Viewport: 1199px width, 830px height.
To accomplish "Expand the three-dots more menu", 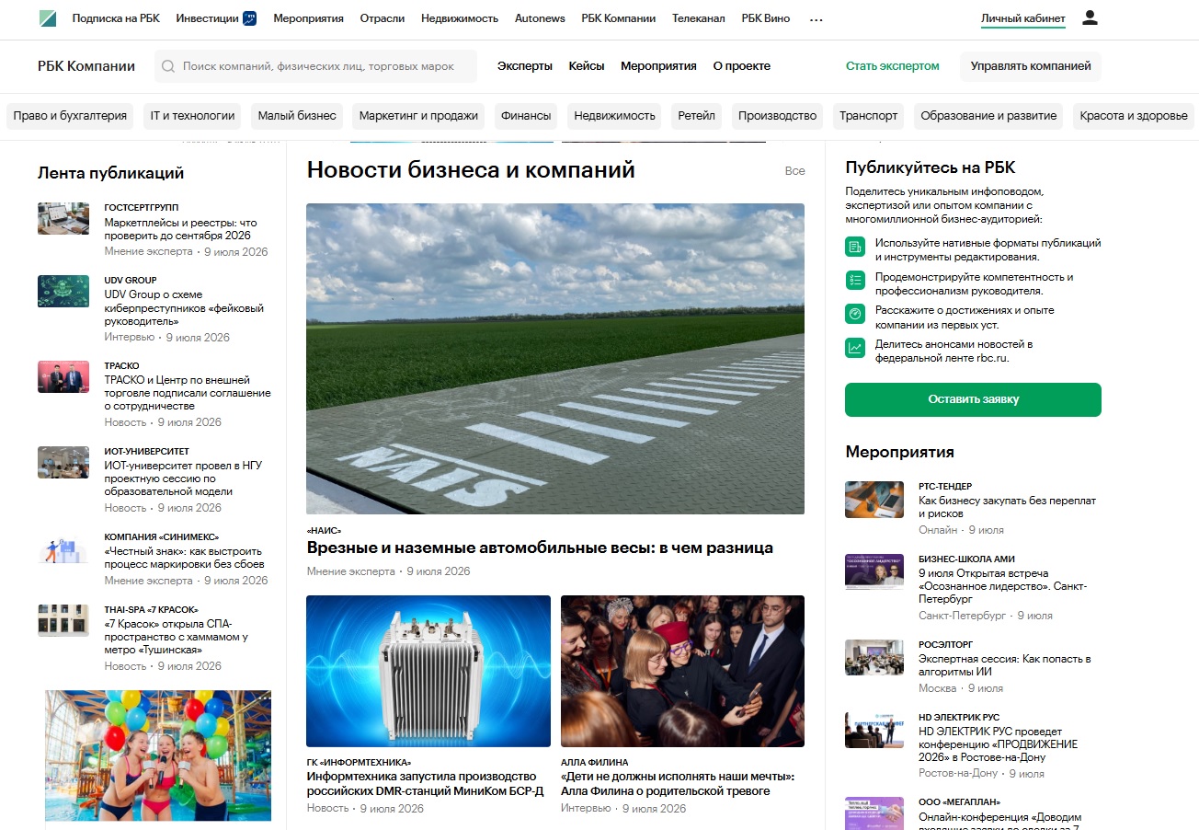I will click(x=816, y=18).
